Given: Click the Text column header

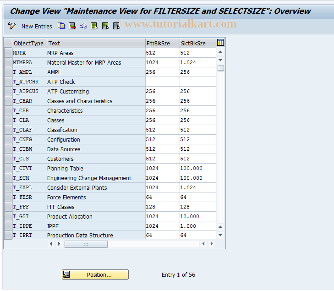Looking at the screenshot, I should 96,43.
